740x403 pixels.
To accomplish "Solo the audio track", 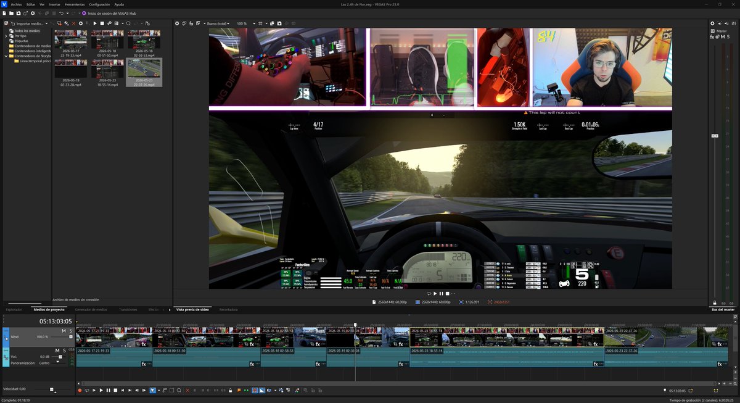I will tap(64, 351).
